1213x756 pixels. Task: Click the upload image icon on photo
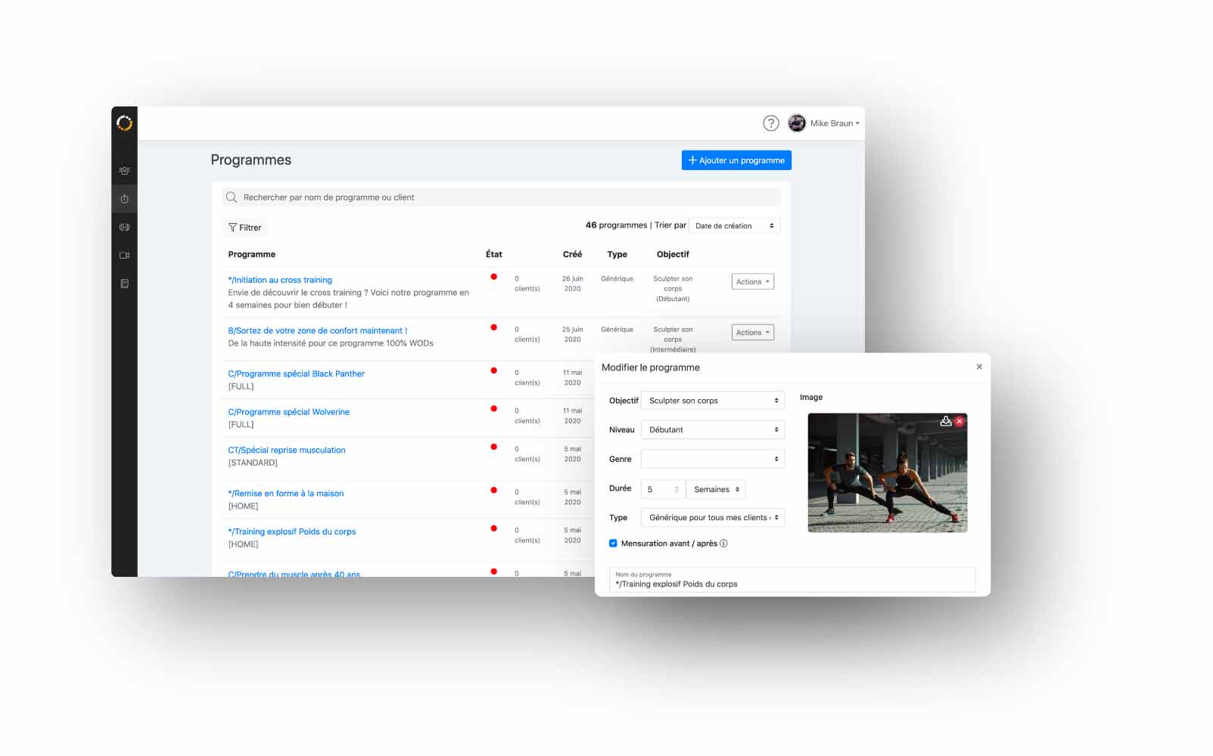point(945,421)
